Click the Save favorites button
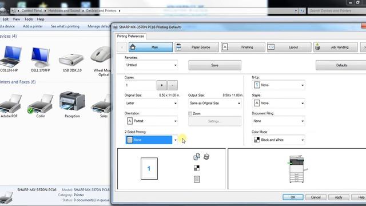The height and width of the screenshot is (206, 366). pos(215,65)
